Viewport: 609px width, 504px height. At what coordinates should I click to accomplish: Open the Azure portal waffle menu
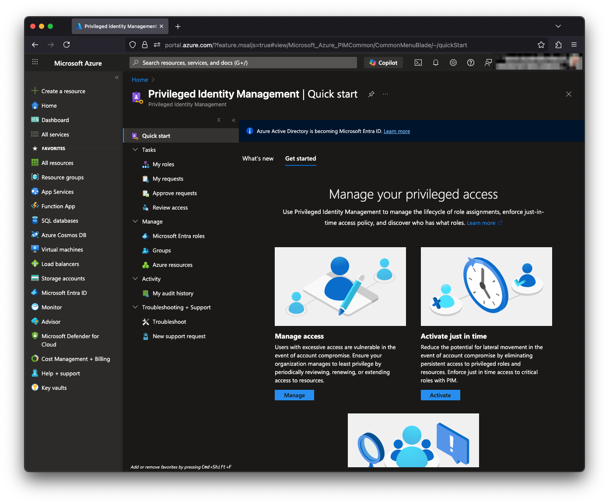click(35, 63)
